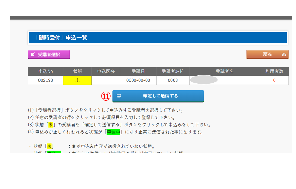The image size is (296, 189).
Task: Click the monitor icon on 確定して送信する button
Action: point(119,96)
